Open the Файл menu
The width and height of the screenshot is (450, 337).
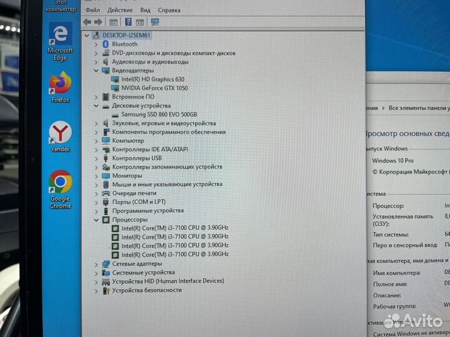92,10
